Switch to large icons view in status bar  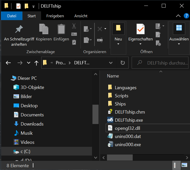(x=184, y=165)
